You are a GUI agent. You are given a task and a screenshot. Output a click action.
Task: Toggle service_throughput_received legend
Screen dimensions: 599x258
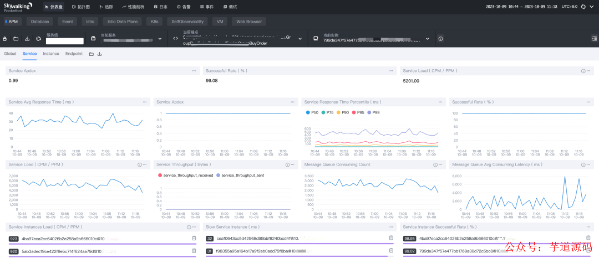[x=185, y=176]
